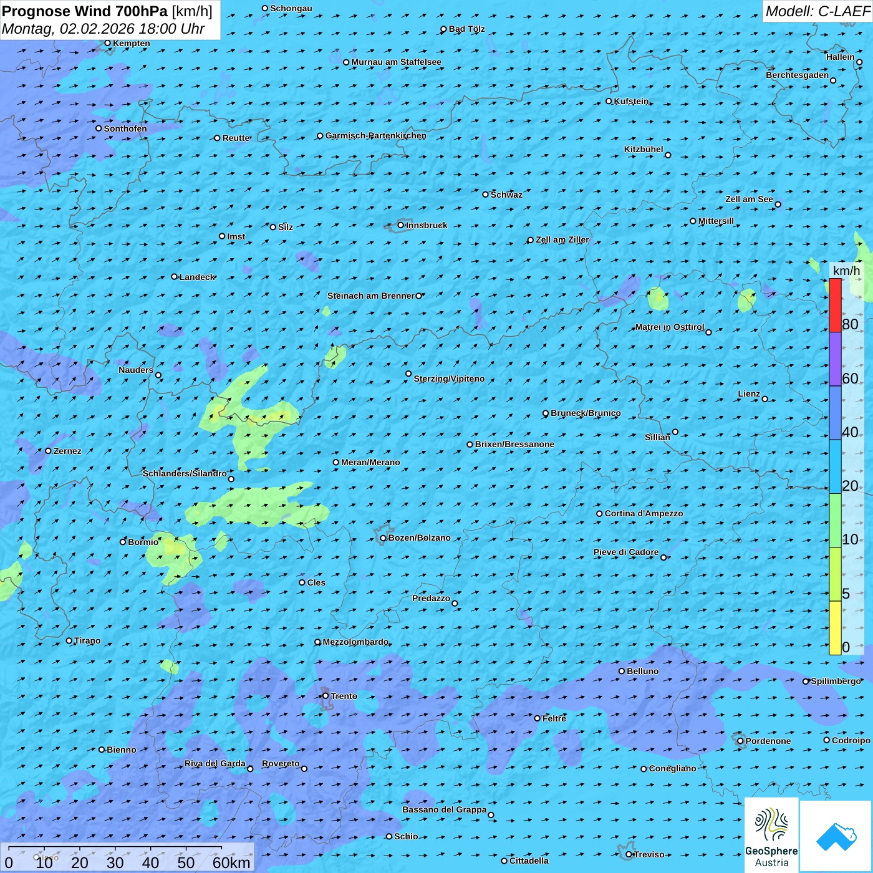The height and width of the screenshot is (873, 873).
Task: Click the Nauders location marker
Action: (158, 375)
